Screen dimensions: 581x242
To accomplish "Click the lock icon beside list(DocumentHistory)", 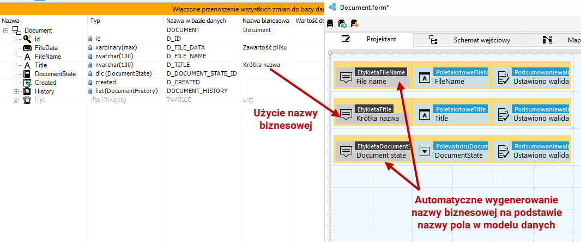I will (90, 91).
